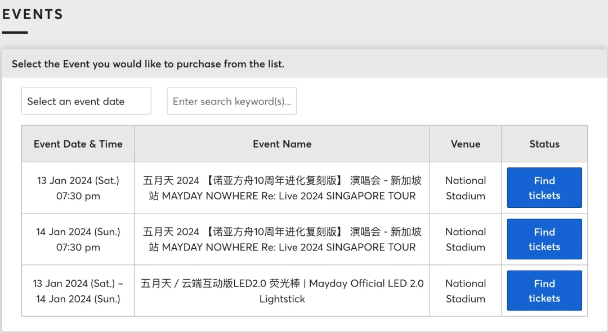Select the Event Date & Time column header

coord(78,144)
